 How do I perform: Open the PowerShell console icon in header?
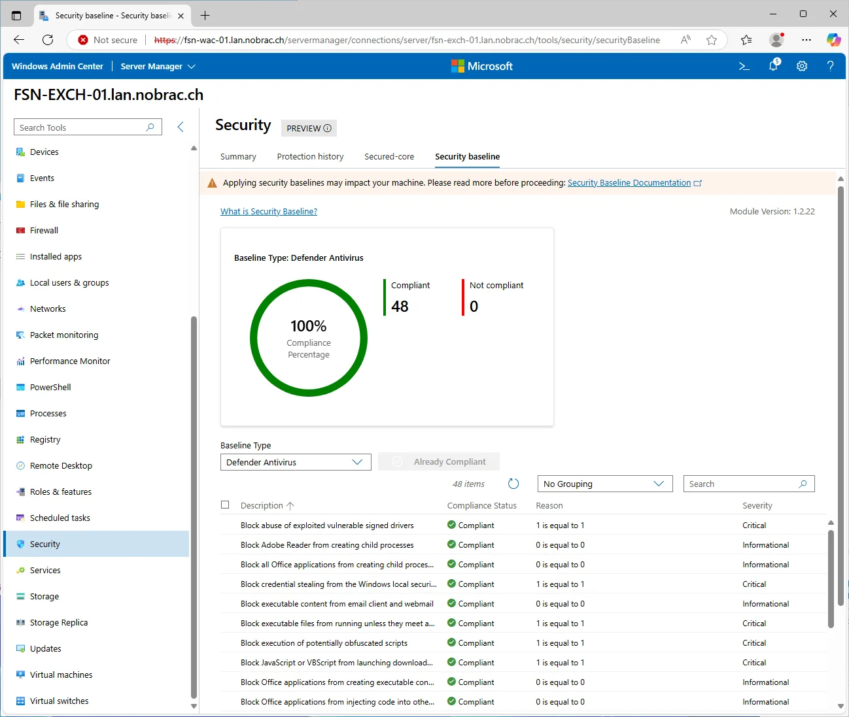pos(744,66)
